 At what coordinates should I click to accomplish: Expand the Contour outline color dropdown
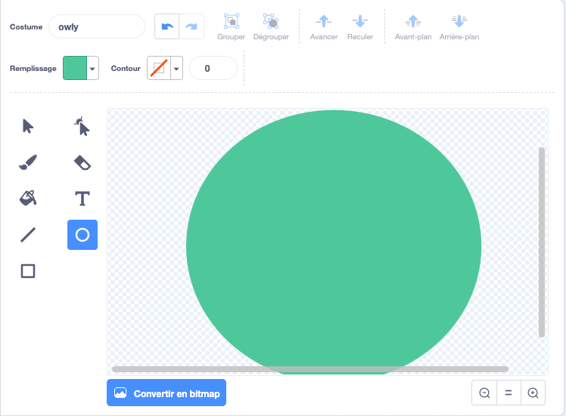[x=176, y=68]
